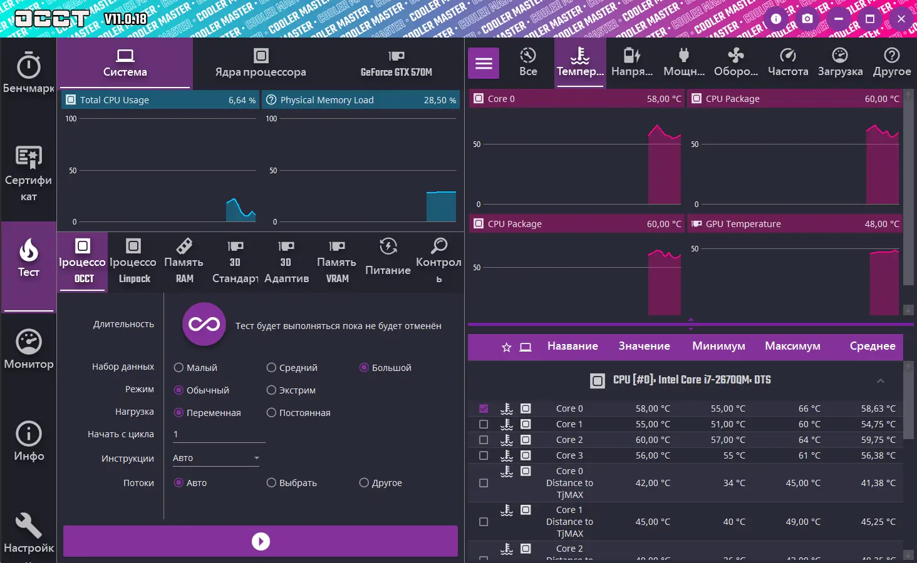The width and height of the screenshot is (917, 563).
Task: Click the question icon beside Physical Memory Load
Action: coord(271,99)
